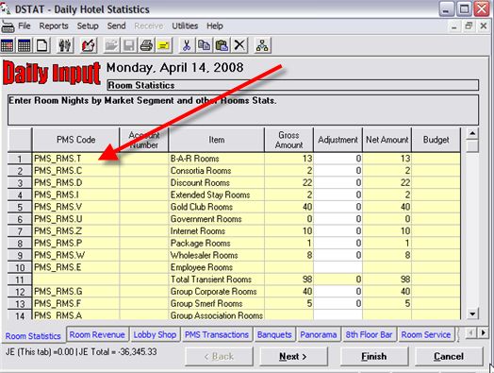
Task: Click the Finish button
Action: point(374,357)
